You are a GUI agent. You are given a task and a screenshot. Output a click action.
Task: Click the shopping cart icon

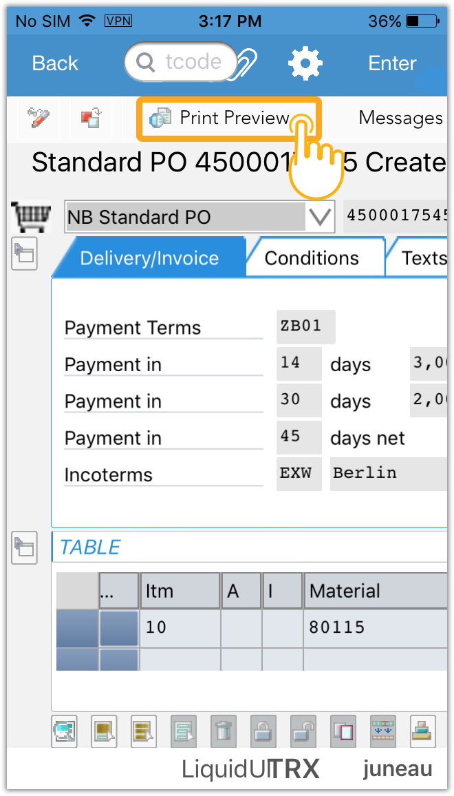click(32, 217)
